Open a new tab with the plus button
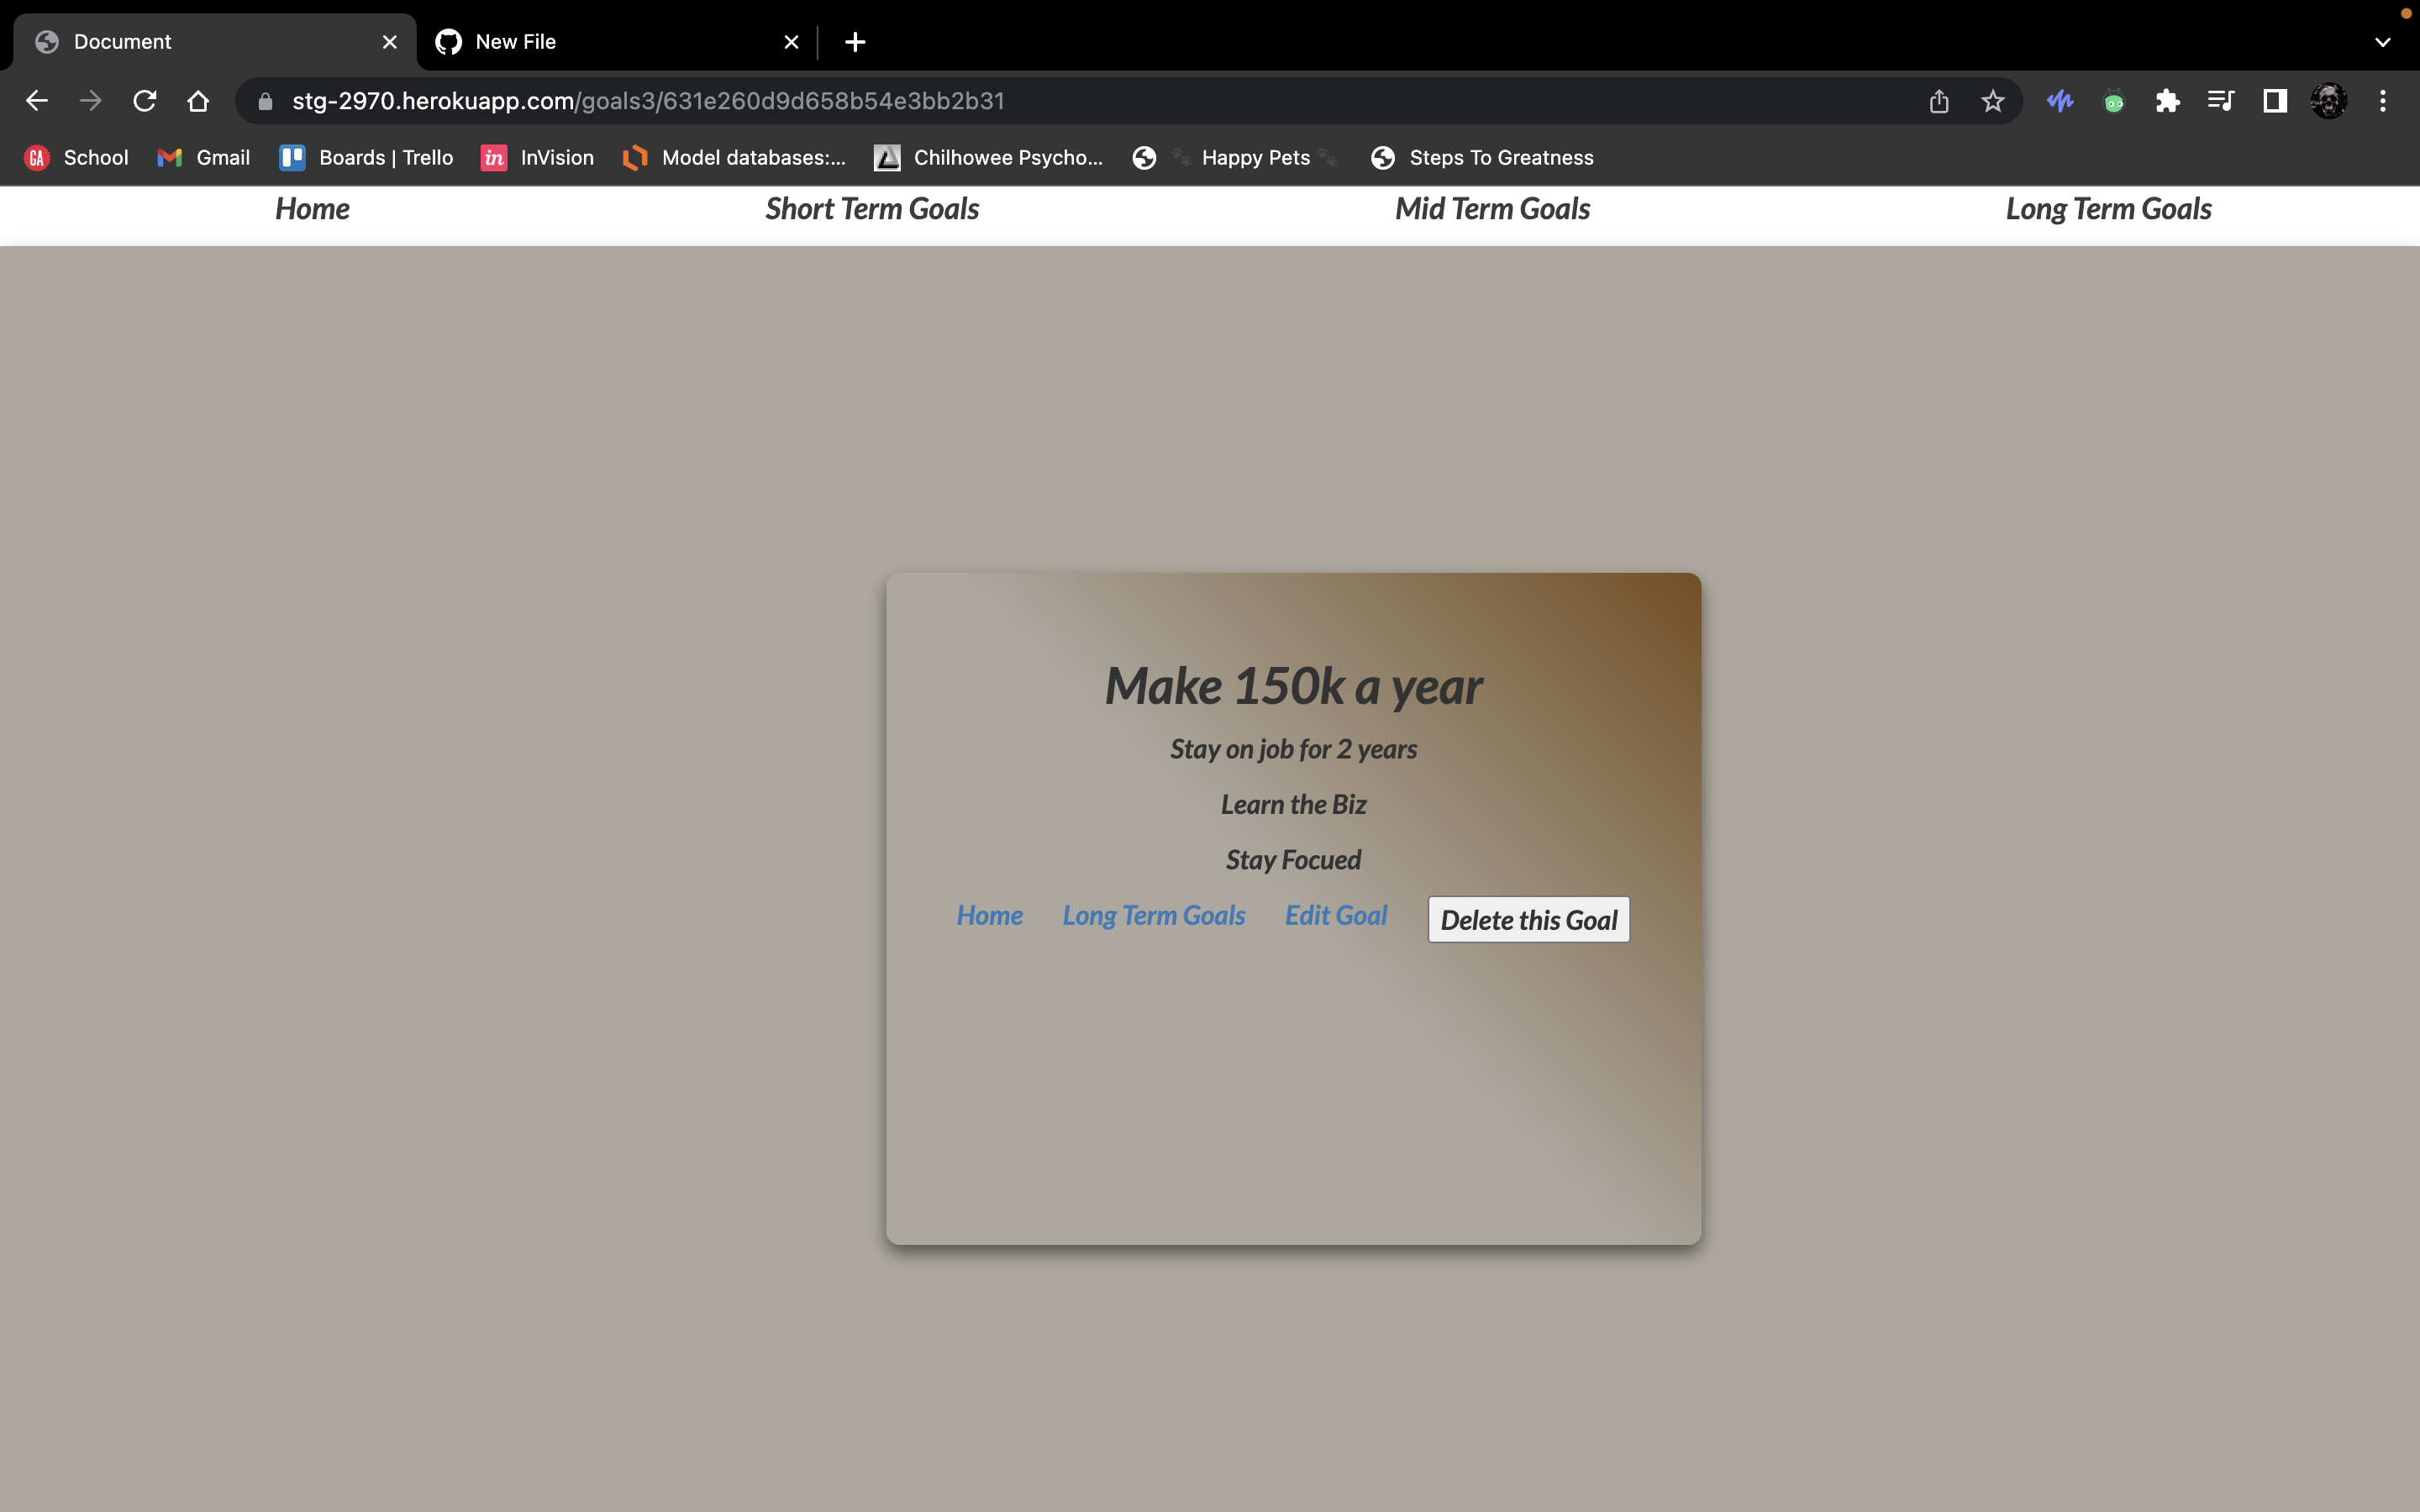Viewport: 2420px width, 1512px height. click(x=854, y=41)
